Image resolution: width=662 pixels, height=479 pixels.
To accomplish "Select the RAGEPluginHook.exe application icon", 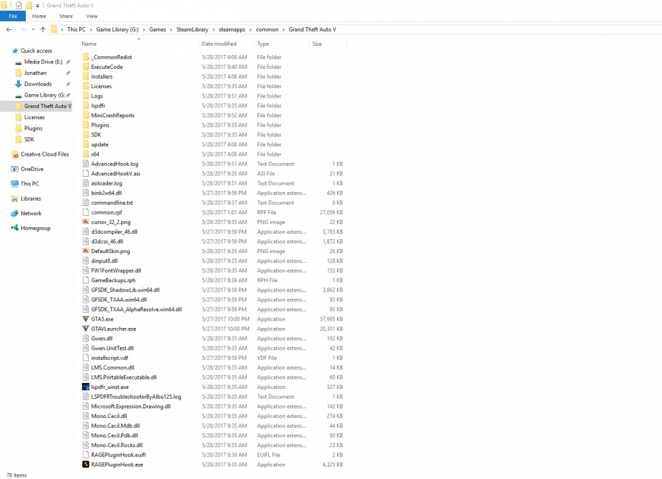I will [x=85, y=464].
